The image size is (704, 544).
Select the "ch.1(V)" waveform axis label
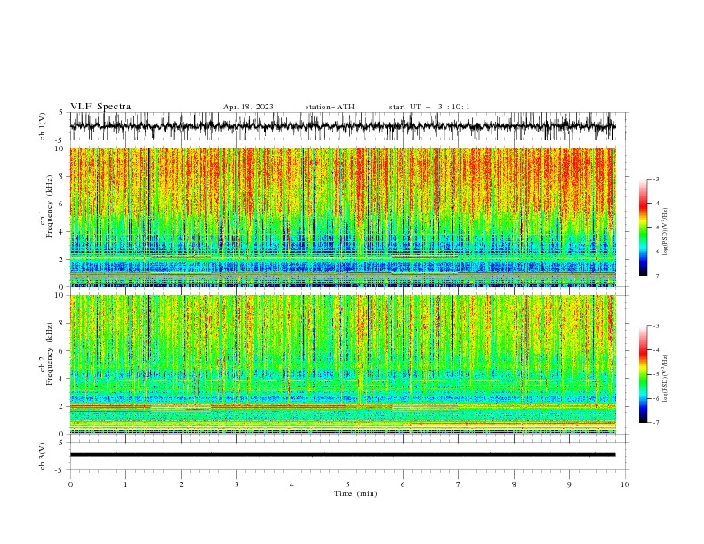pos(43,126)
